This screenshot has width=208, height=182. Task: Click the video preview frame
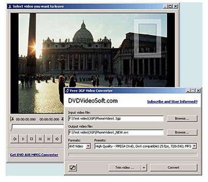click(x=92, y=63)
